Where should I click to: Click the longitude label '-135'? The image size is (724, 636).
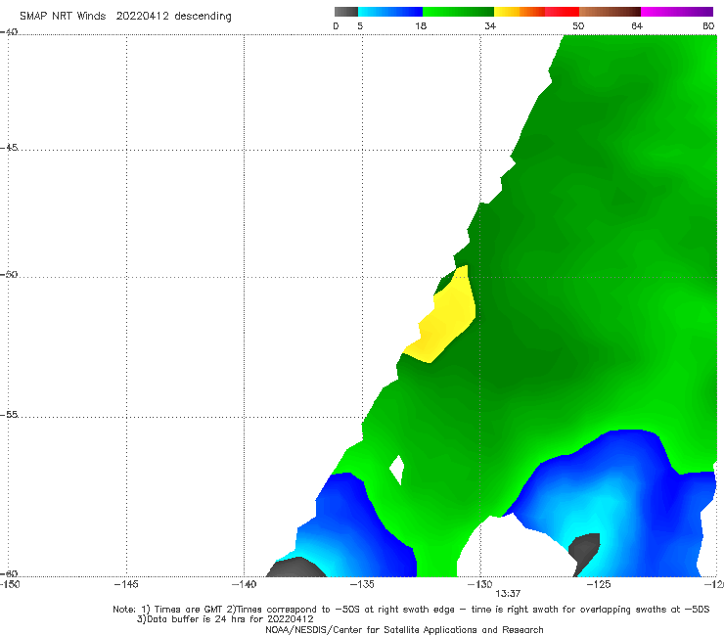click(x=362, y=585)
